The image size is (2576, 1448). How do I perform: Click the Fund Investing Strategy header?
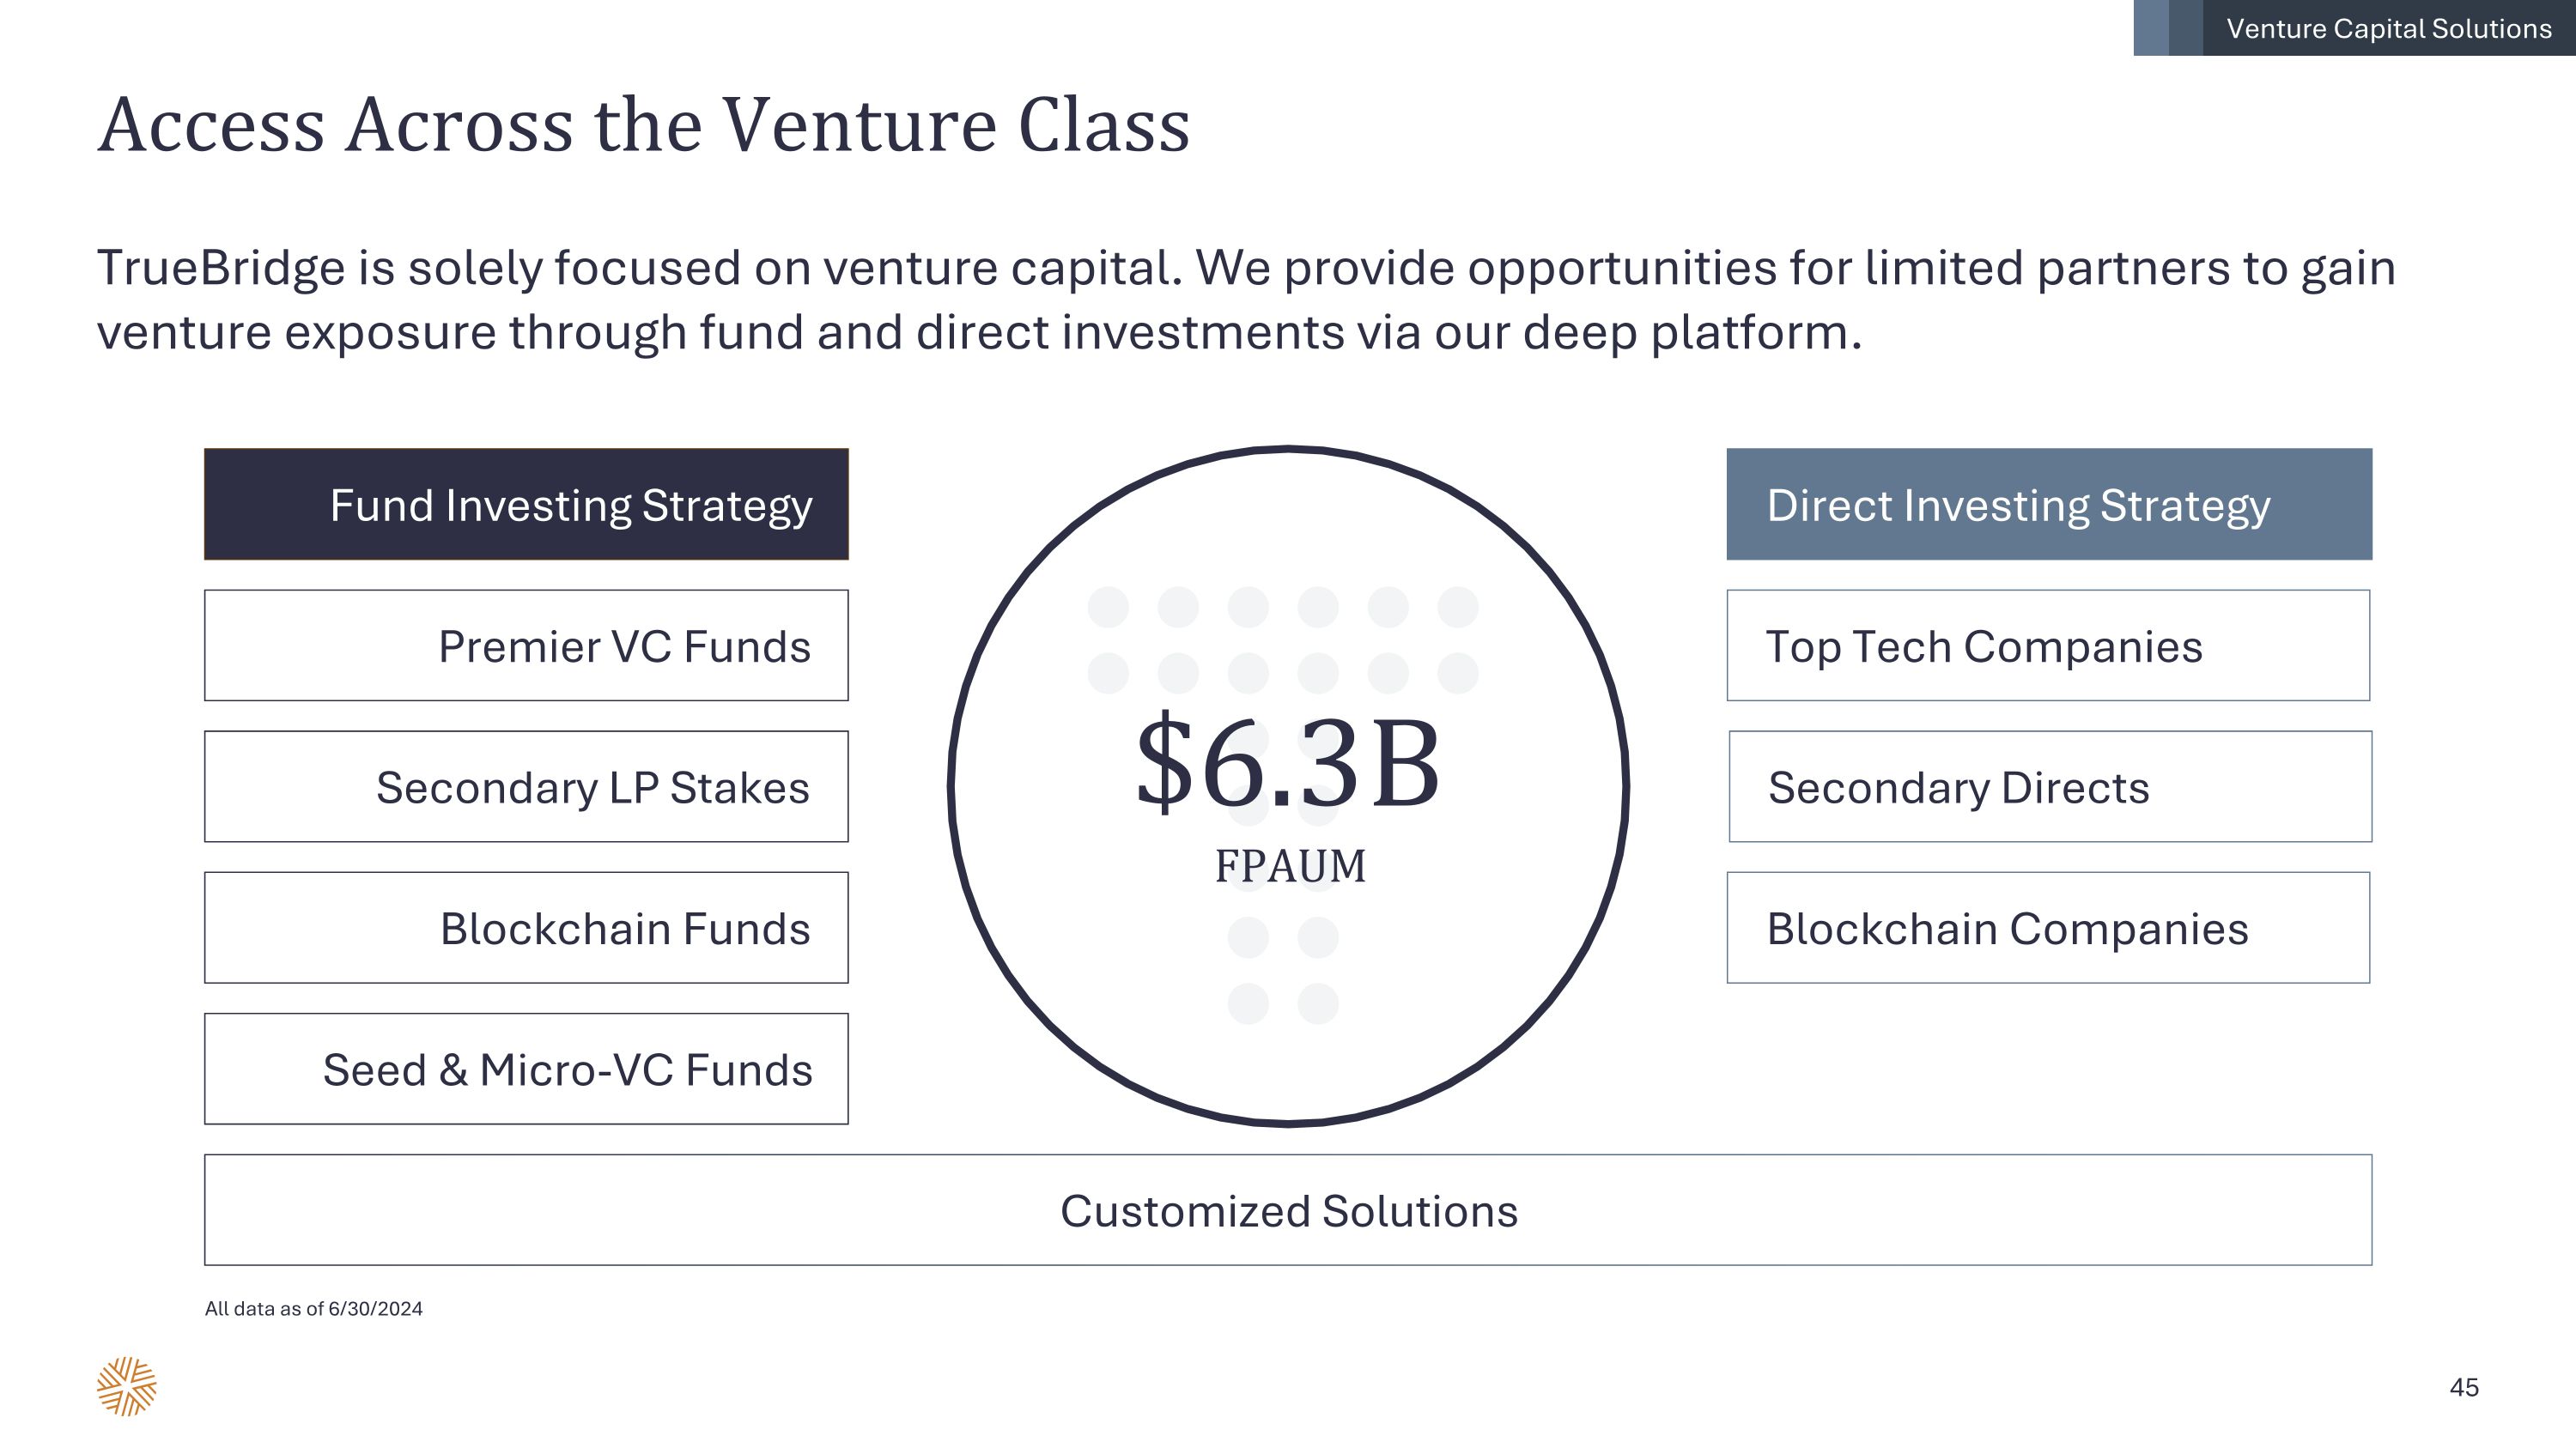click(x=526, y=505)
